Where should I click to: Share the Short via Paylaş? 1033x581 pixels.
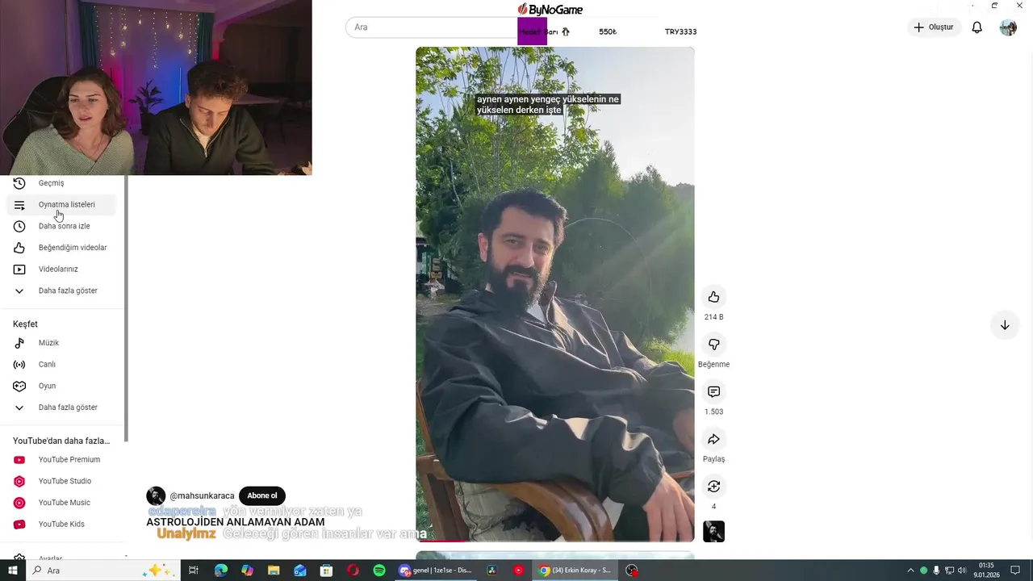(713, 439)
